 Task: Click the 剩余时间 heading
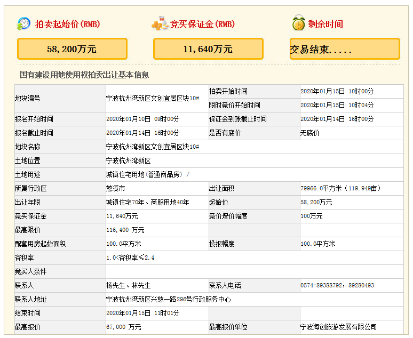[325, 25]
